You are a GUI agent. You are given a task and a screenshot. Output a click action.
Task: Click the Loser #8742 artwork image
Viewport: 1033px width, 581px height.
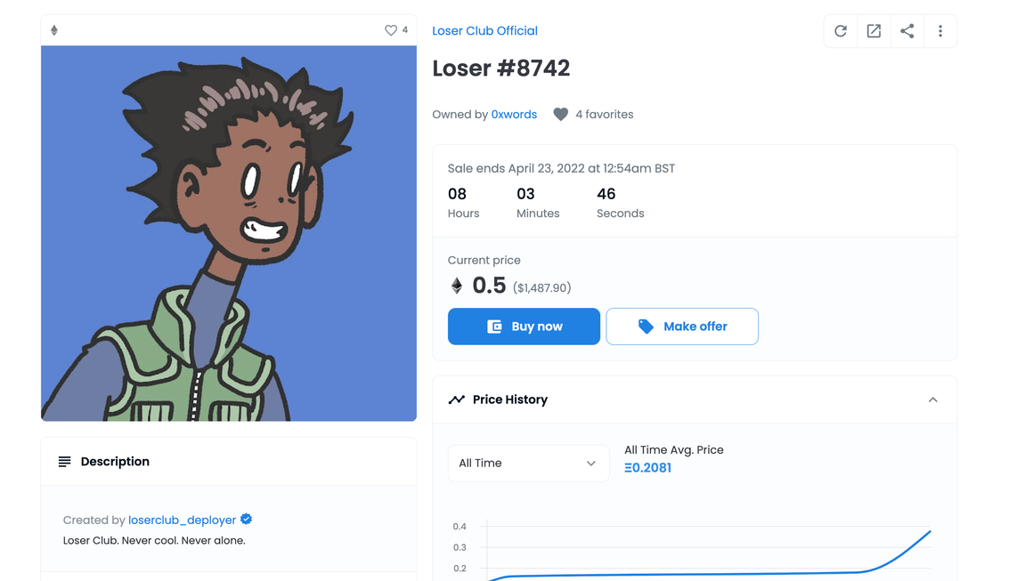point(229,233)
